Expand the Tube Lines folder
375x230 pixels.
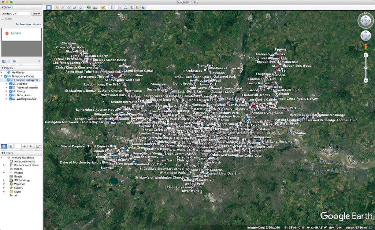(7, 95)
